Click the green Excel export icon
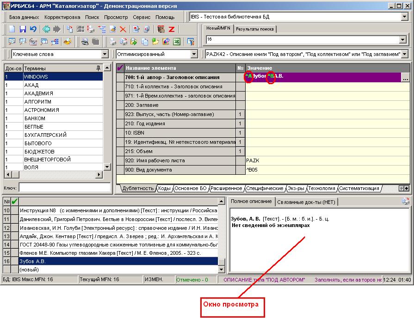Image resolution: width=414 pixels, height=332 pixels. [x=177, y=42]
